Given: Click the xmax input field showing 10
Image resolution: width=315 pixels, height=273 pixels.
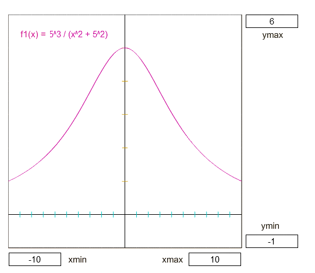Looking at the screenshot, I should (215, 260).
